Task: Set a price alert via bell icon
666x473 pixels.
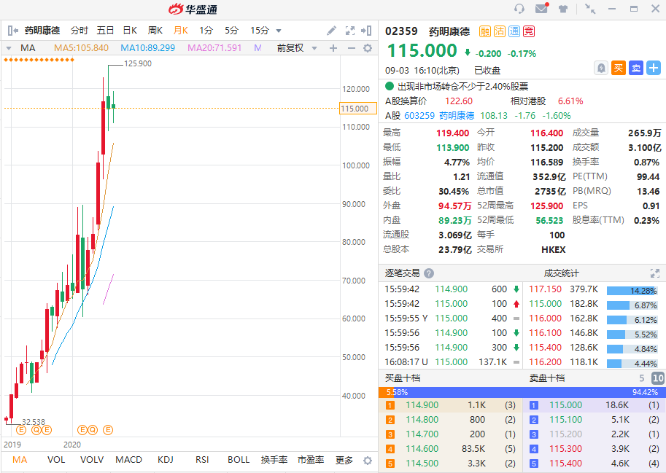Action: pyautogui.click(x=600, y=68)
